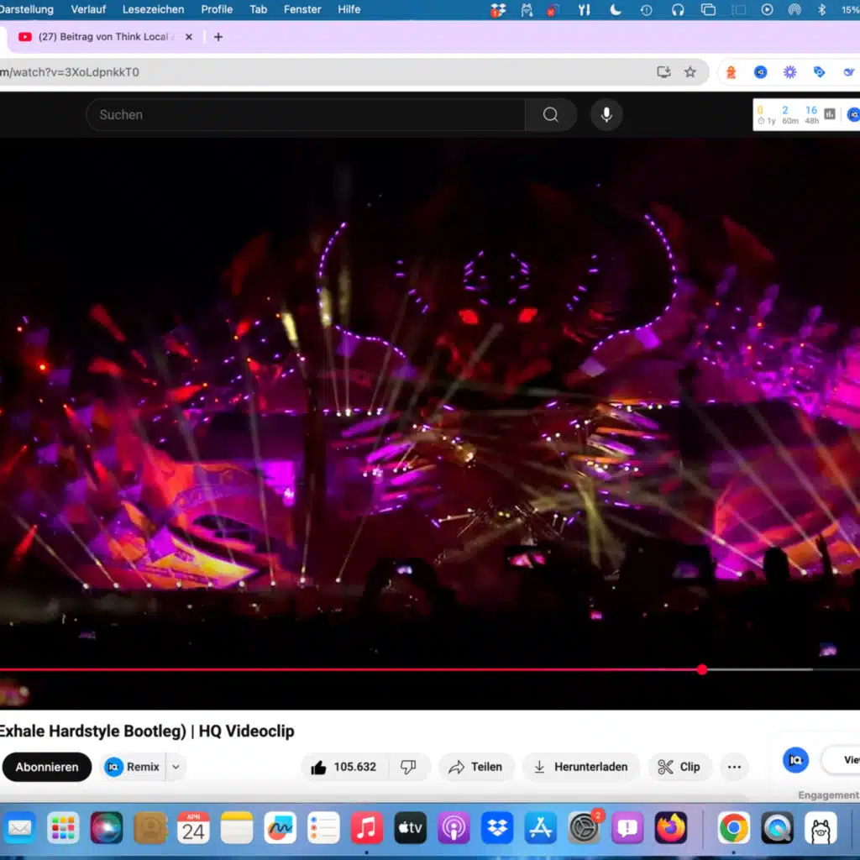Click the search magnifier button
The height and width of the screenshot is (860, 860).
(x=550, y=115)
